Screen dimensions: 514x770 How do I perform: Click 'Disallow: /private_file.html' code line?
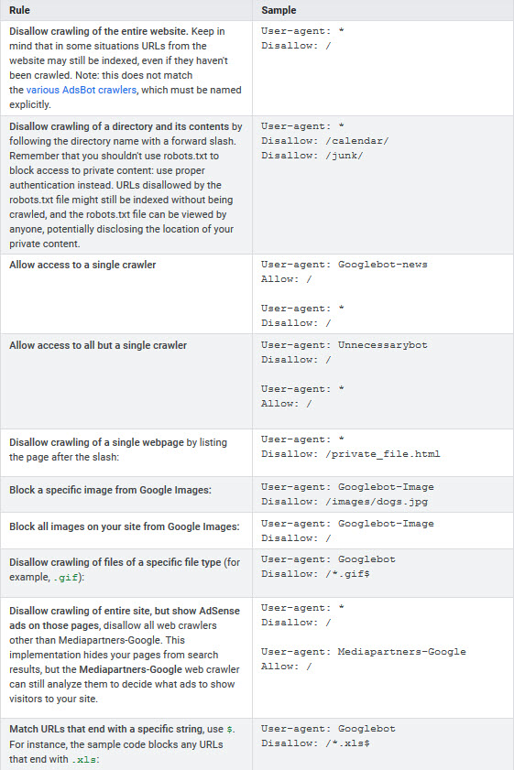tap(350, 454)
